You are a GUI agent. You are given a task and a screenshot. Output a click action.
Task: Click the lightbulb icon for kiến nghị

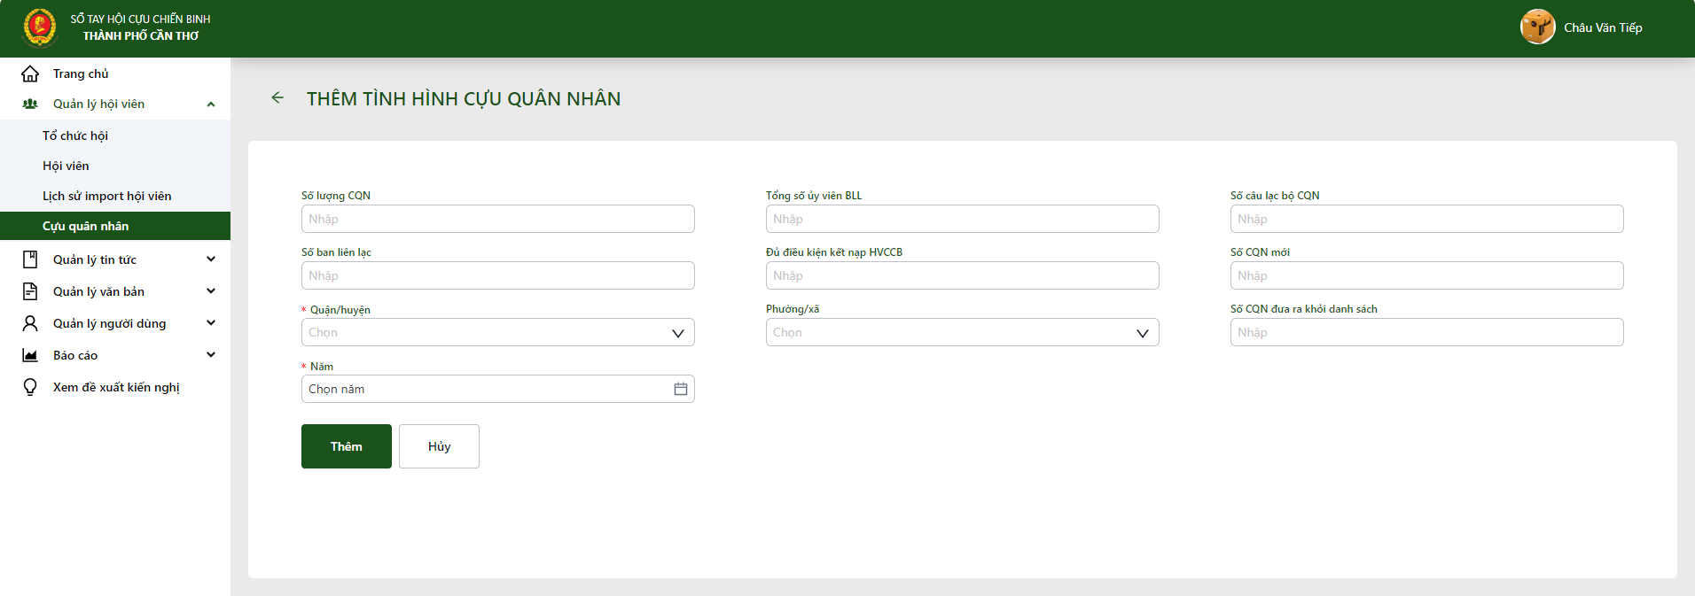pos(30,387)
